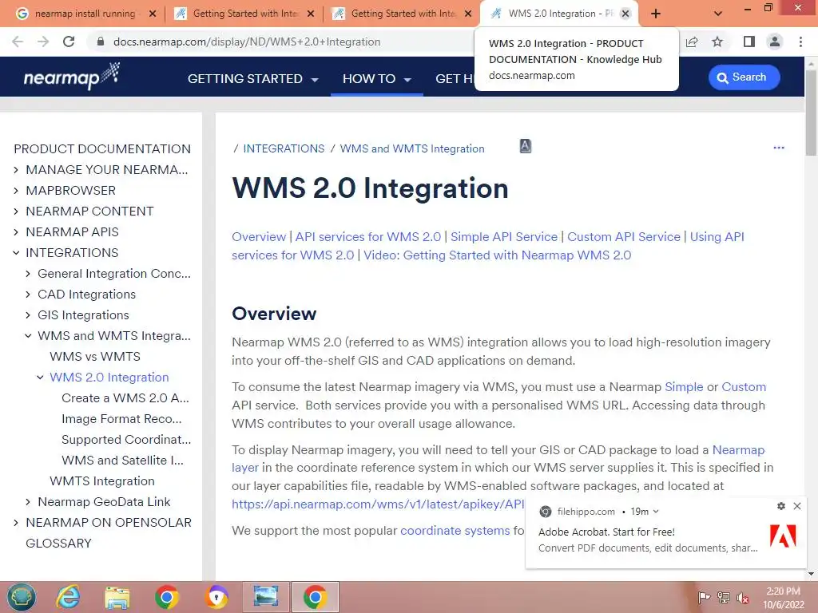
Task: Click WMS and WMTS Integration breadcrumb
Action: pyautogui.click(x=412, y=148)
